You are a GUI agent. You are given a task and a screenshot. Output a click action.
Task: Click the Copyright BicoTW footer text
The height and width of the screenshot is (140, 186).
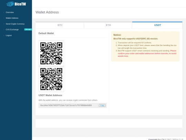click(x=166, y=139)
